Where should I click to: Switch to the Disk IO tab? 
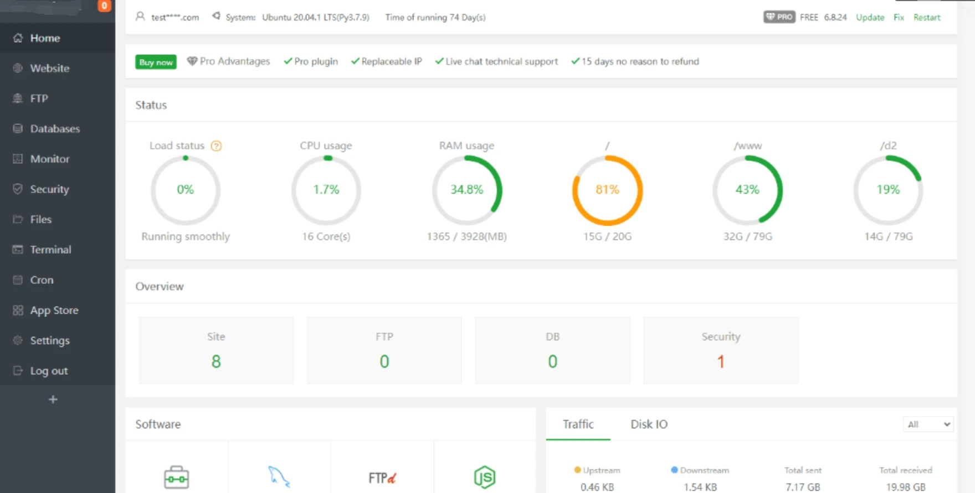point(649,424)
